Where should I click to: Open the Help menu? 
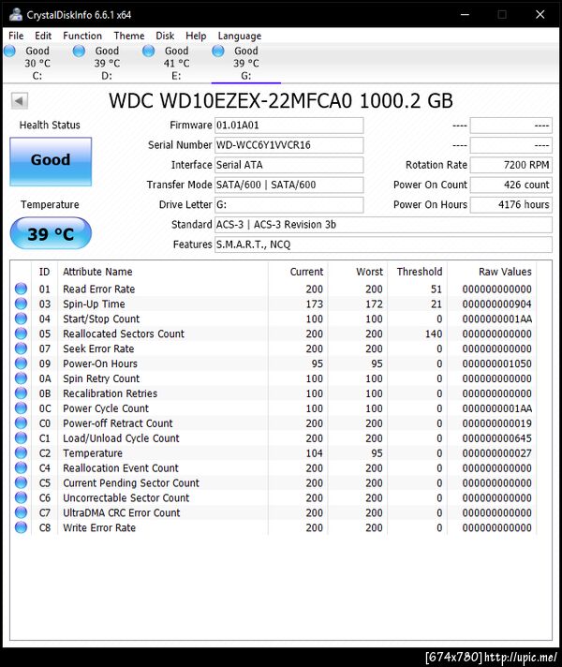(x=196, y=36)
